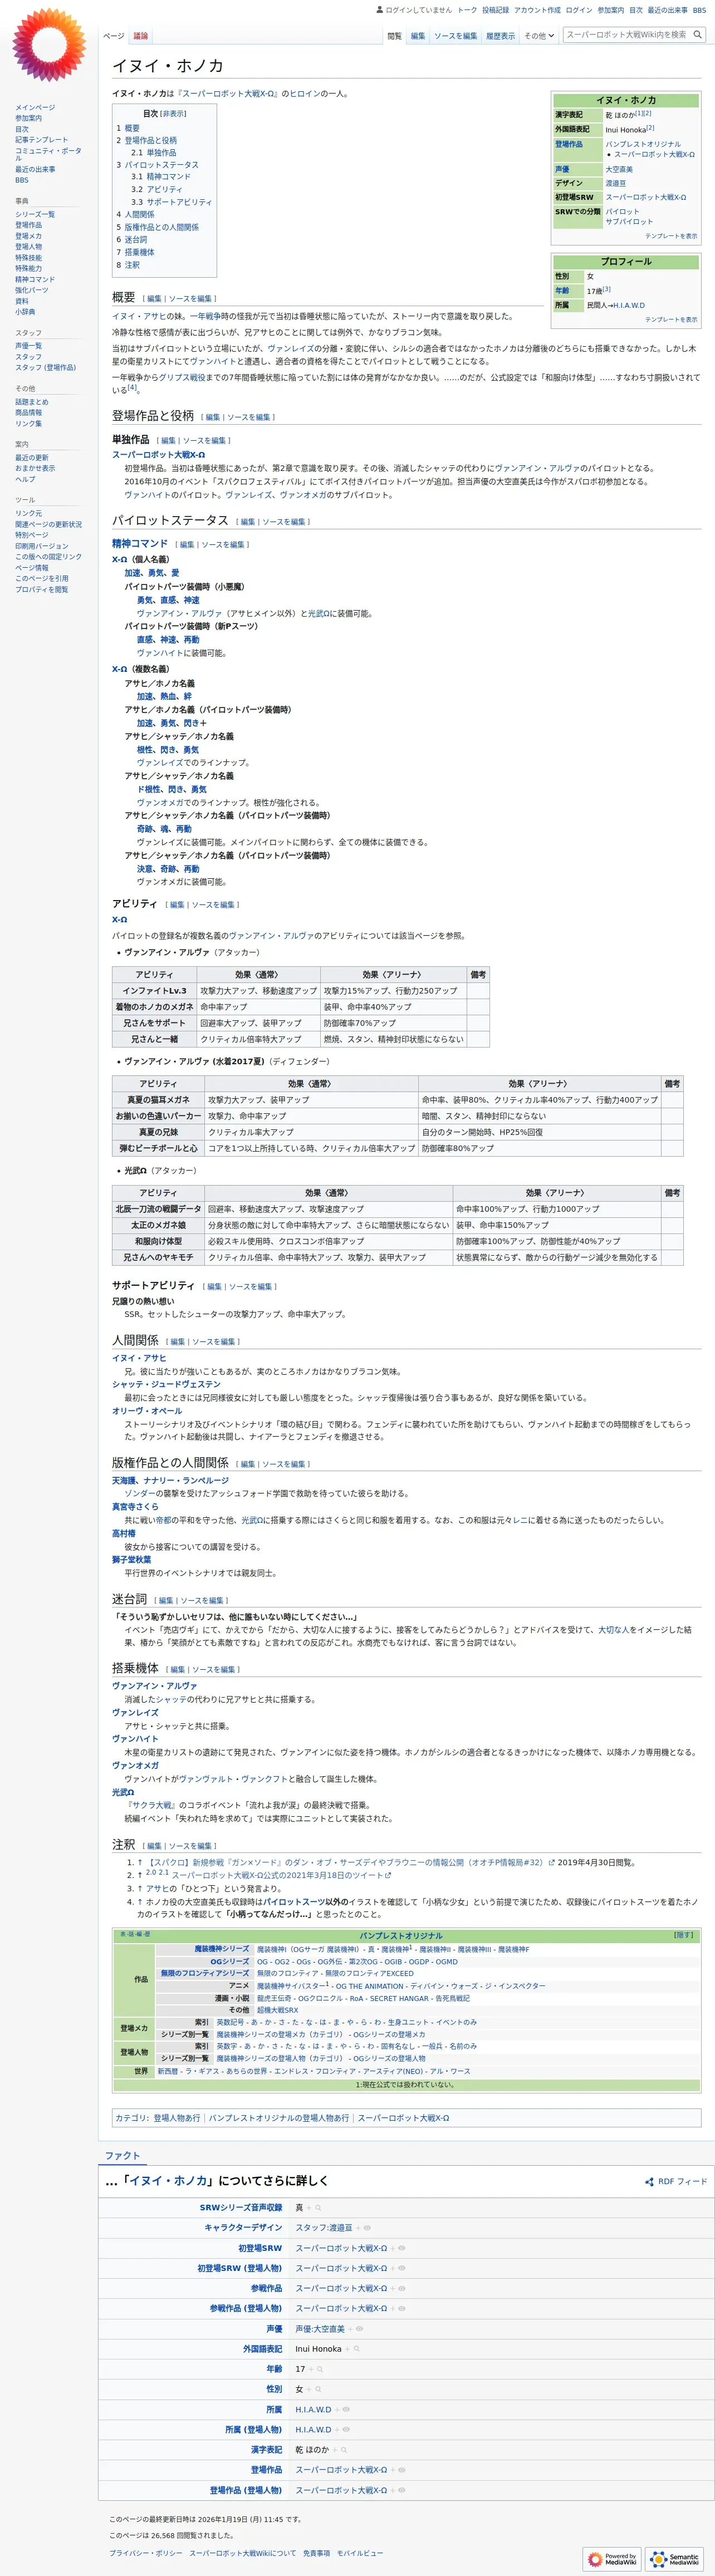Open the RDF フィード share icon
Viewport: 715px width, 2576px height.
[x=649, y=2182]
